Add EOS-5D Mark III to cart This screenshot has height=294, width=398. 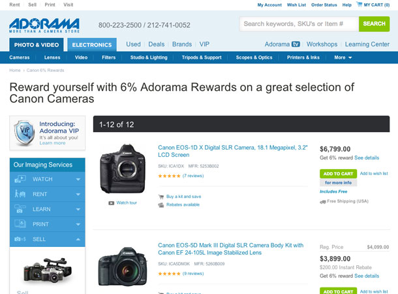click(x=339, y=291)
